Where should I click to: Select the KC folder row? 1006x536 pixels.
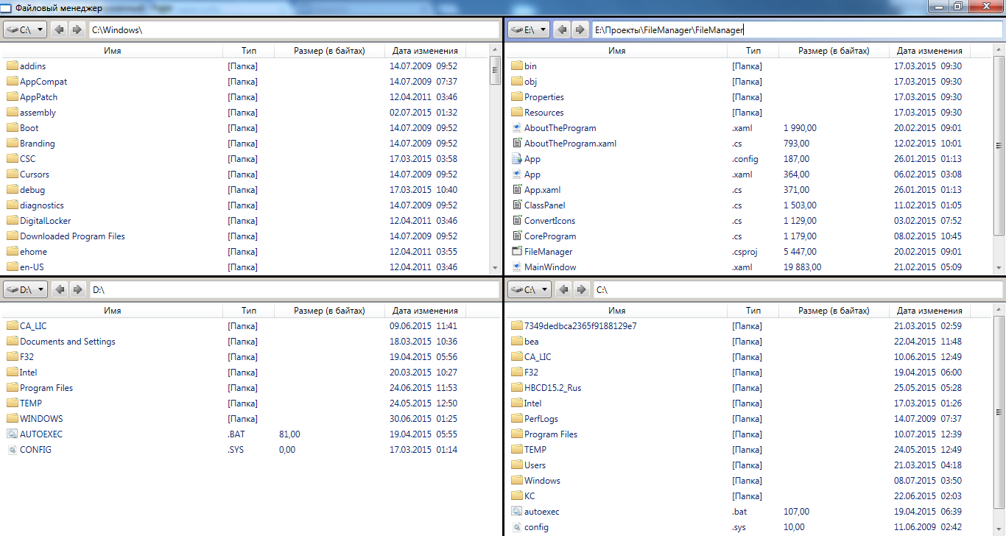(750, 496)
